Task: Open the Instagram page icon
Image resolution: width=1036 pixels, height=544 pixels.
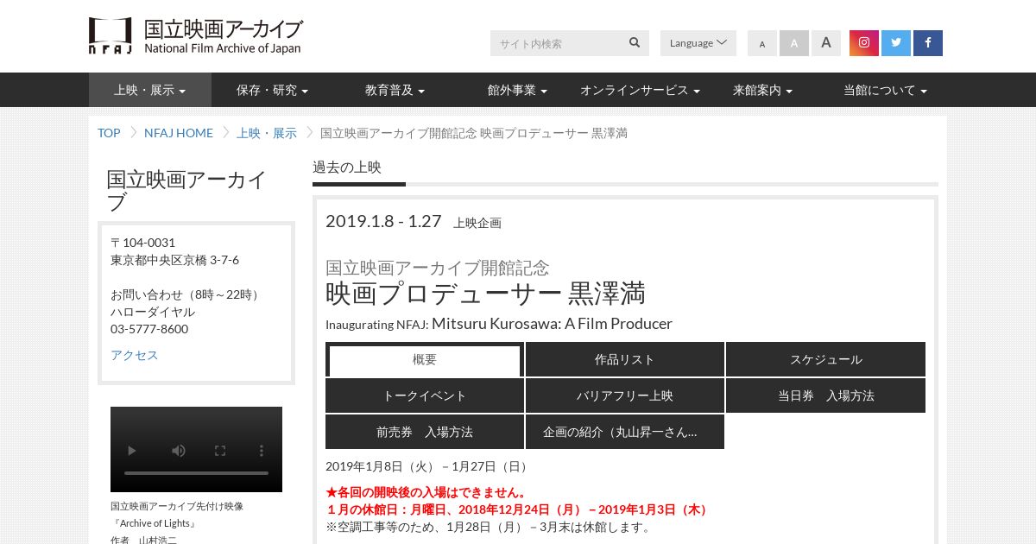Action: point(864,43)
